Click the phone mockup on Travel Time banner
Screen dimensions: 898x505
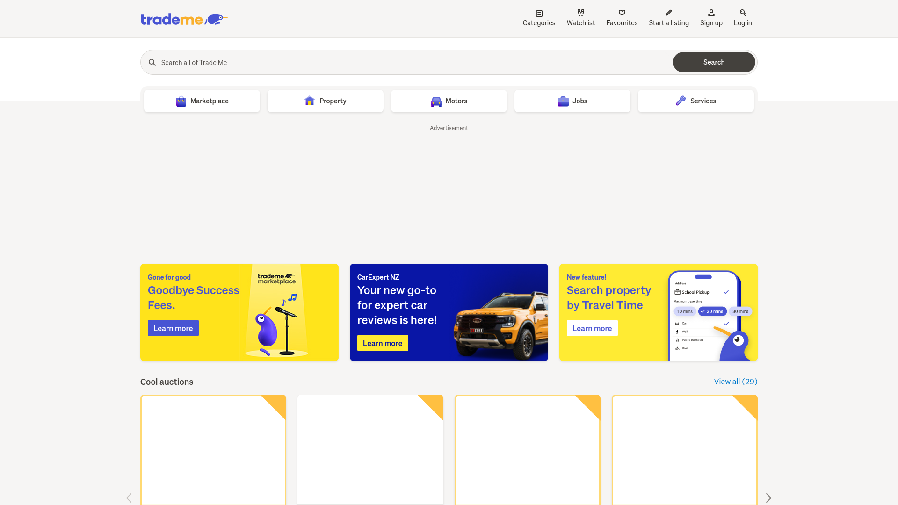tap(704, 316)
